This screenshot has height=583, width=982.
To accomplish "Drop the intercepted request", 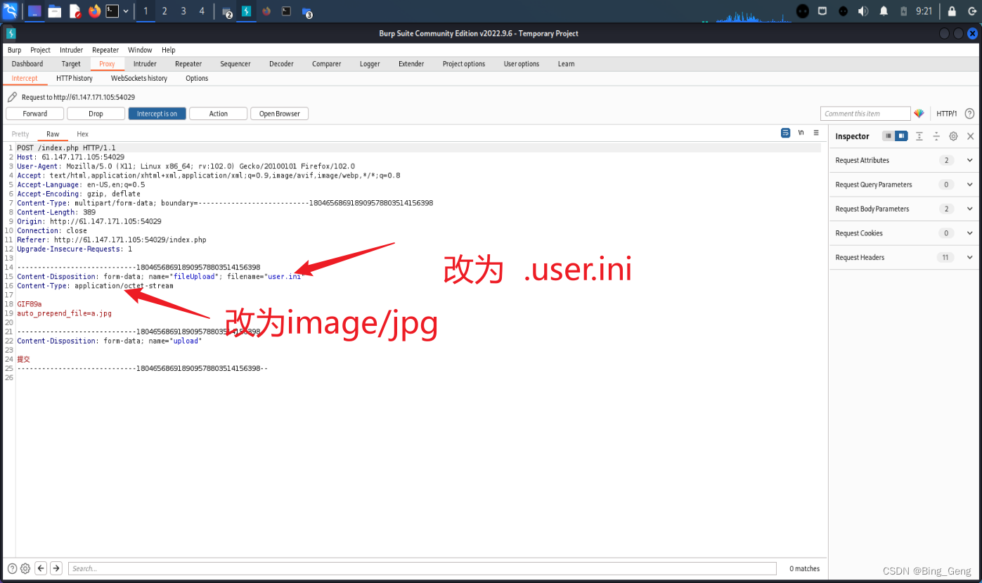I will [96, 114].
